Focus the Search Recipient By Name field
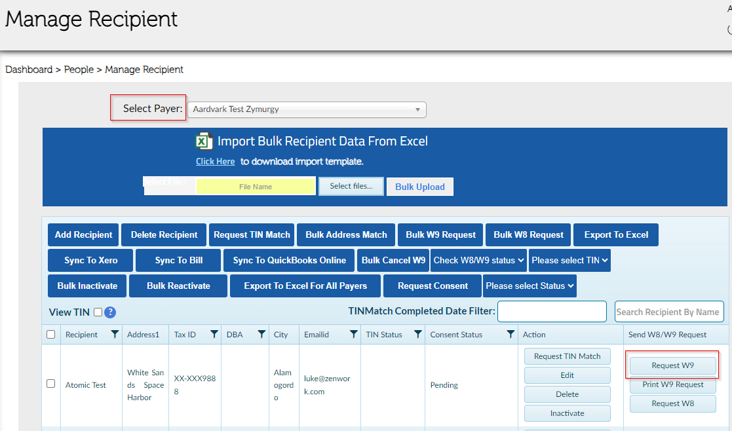This screenshot has width=732, height=431. pos(668,312)
